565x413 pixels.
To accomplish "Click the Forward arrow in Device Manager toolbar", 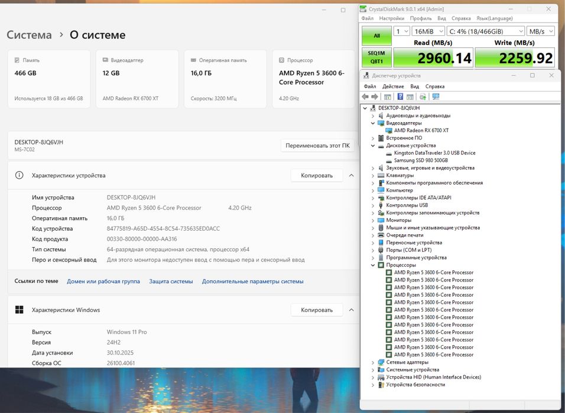I will 374,97.
